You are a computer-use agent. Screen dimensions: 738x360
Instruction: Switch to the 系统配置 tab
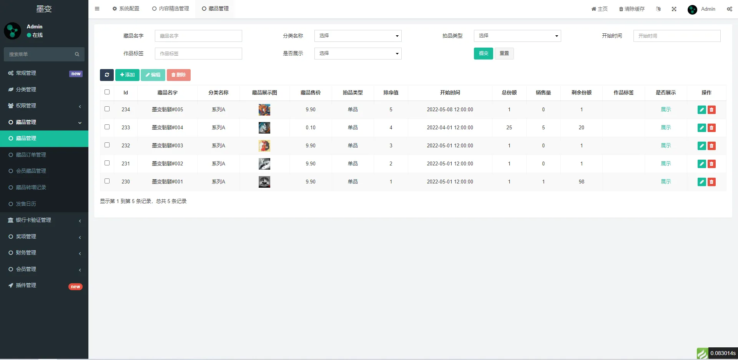click(x=126, y=9)
